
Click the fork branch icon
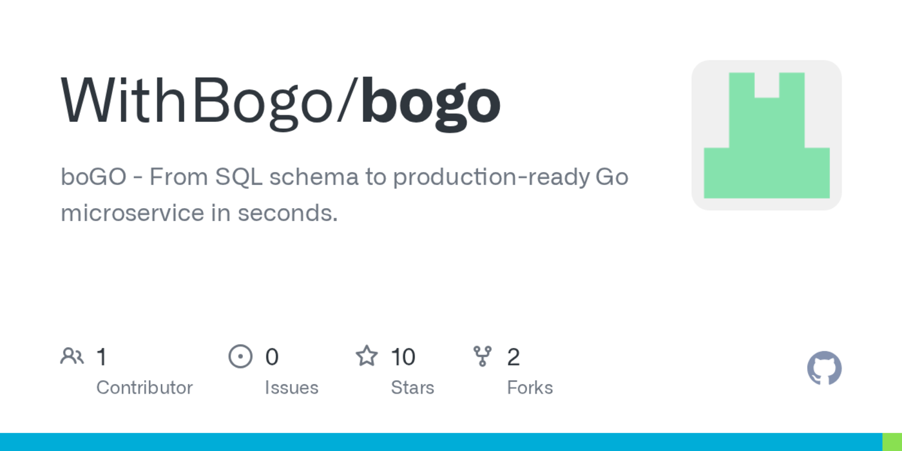pos(483,356)
